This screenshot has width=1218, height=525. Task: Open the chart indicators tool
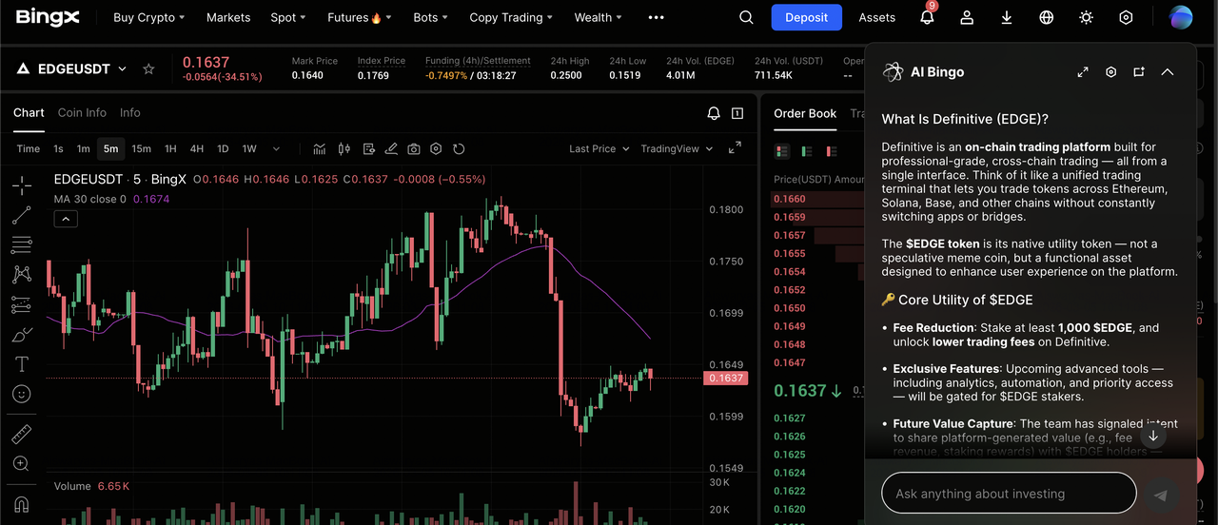point(320,148)
